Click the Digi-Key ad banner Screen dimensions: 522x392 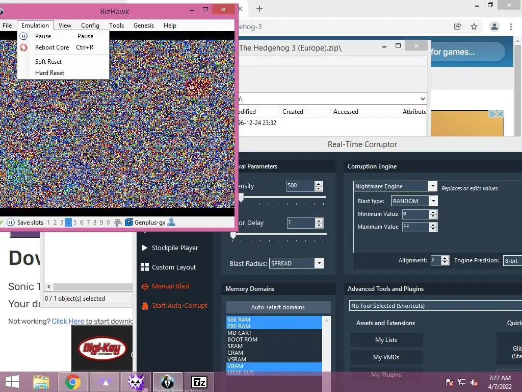point(102,348)
